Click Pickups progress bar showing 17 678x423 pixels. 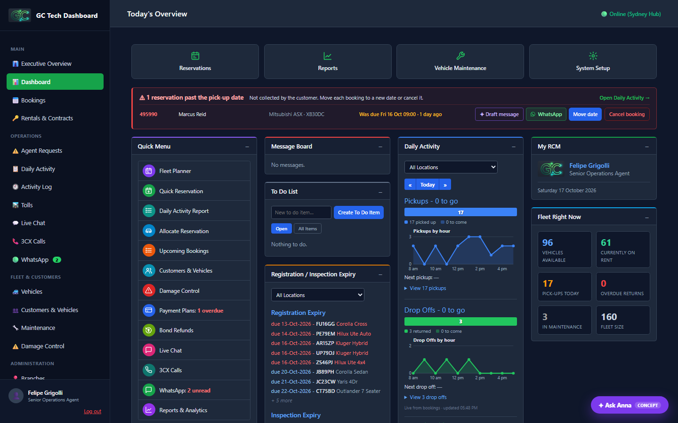(x=460, y=212)
